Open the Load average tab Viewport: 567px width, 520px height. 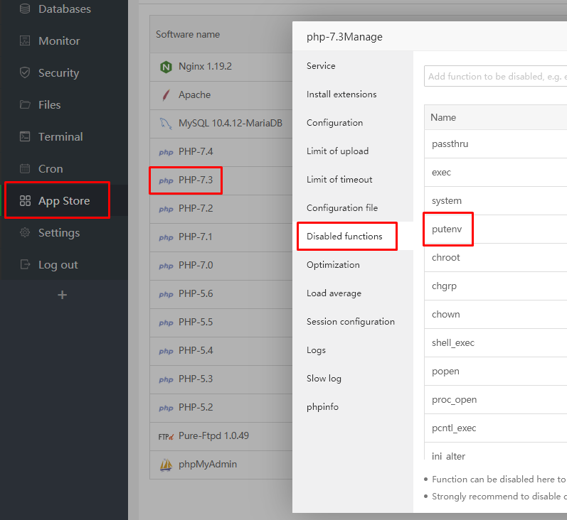pyautogui.click(x=334, y=293)
